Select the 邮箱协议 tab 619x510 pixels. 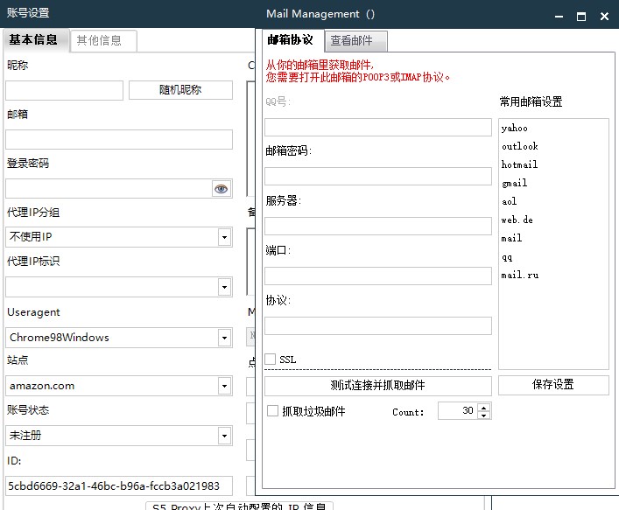[292, 40]
